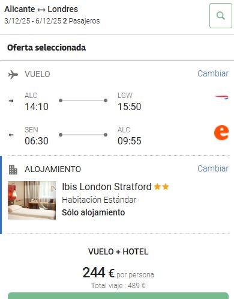Image resolution: width=234 pixels, height=299 pixels.
Task: Click the Oferta seleccionada header
Action: tap(46, 48)
